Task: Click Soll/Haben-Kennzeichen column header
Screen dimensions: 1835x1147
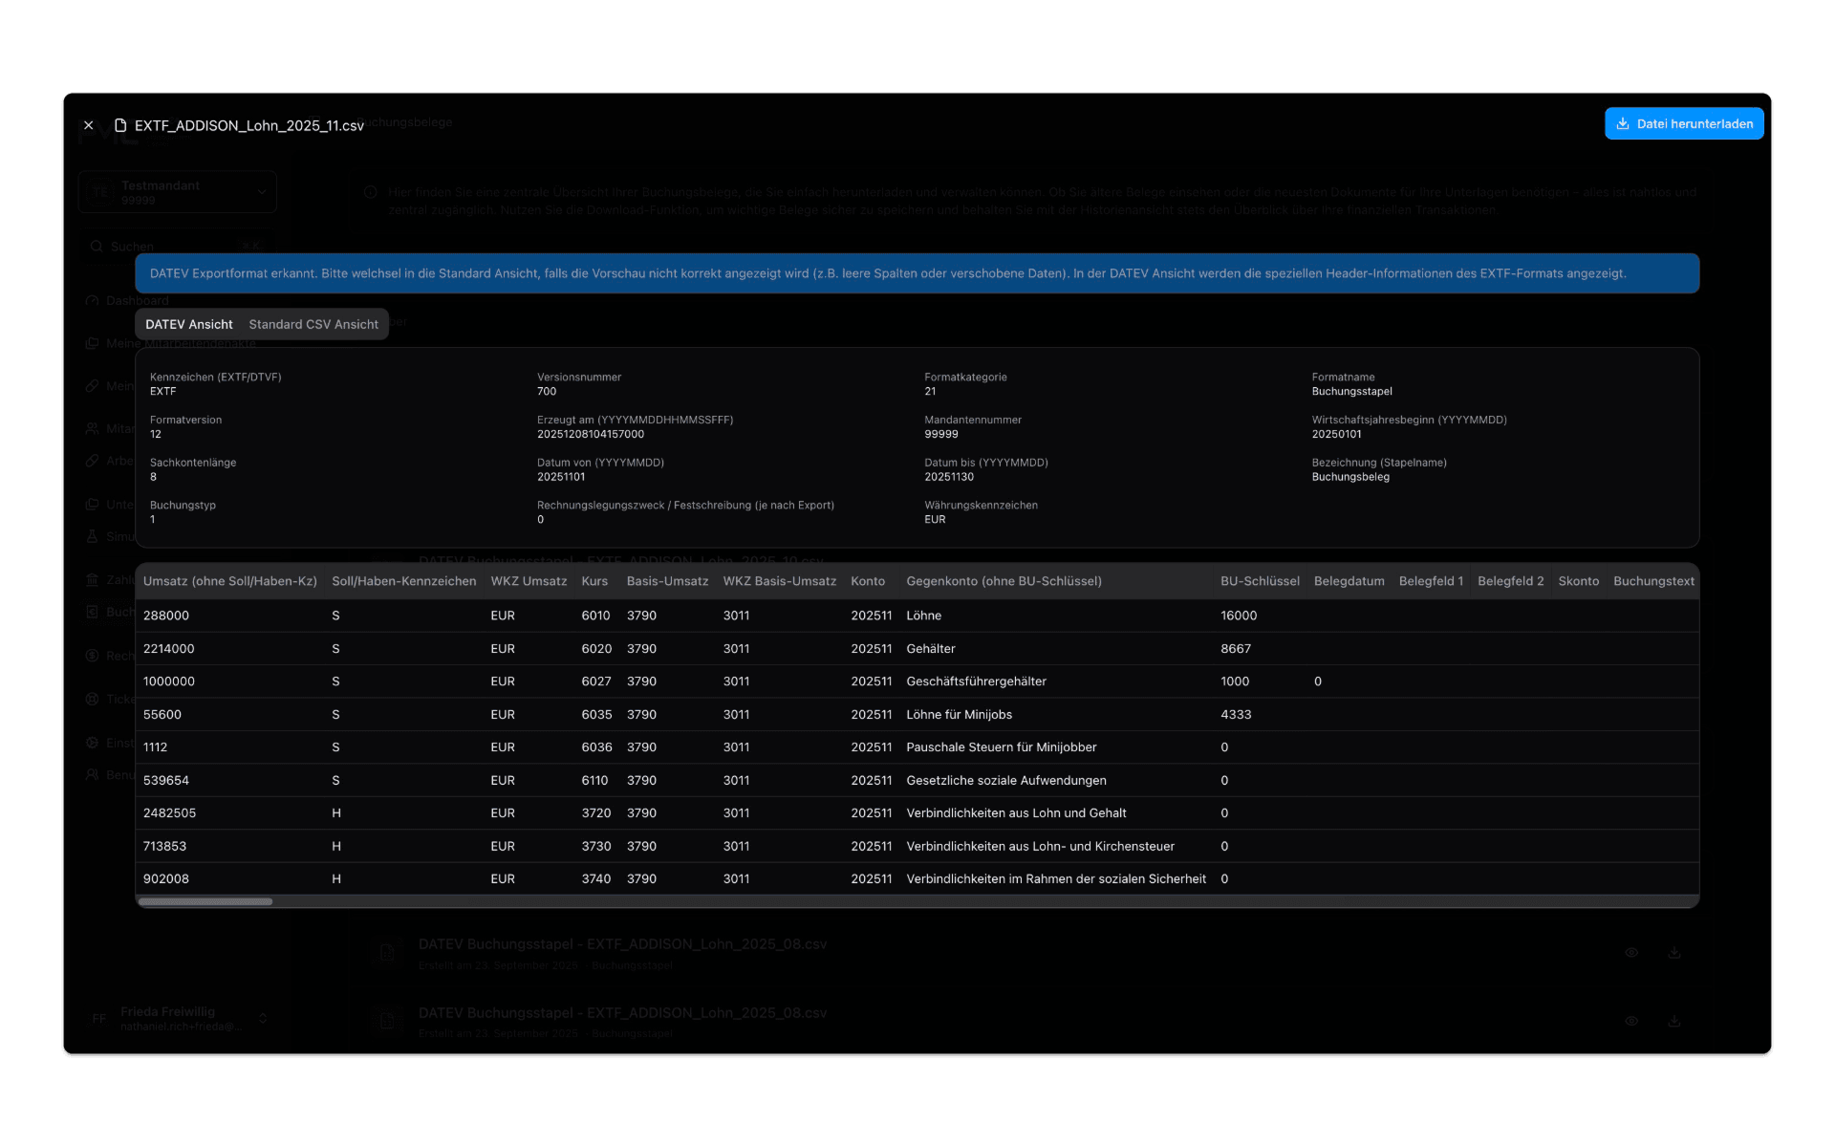Action: 403,581
